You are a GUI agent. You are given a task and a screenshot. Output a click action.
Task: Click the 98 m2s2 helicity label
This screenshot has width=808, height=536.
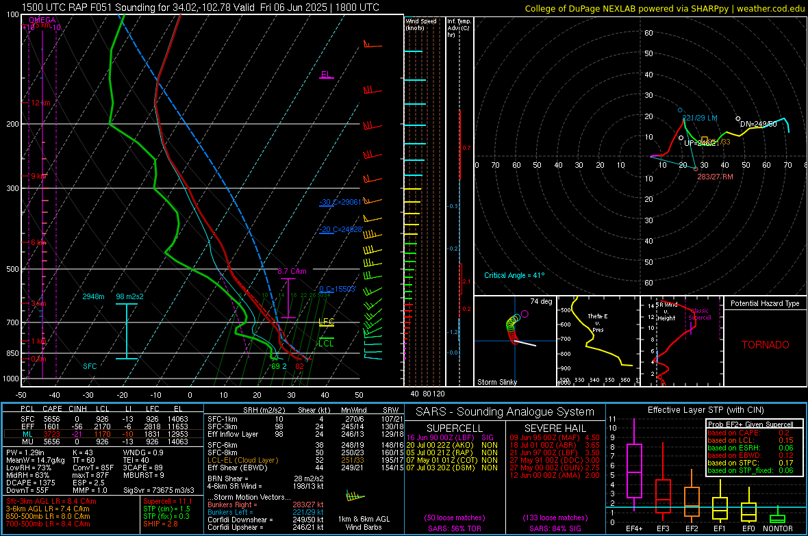(130, 296)
